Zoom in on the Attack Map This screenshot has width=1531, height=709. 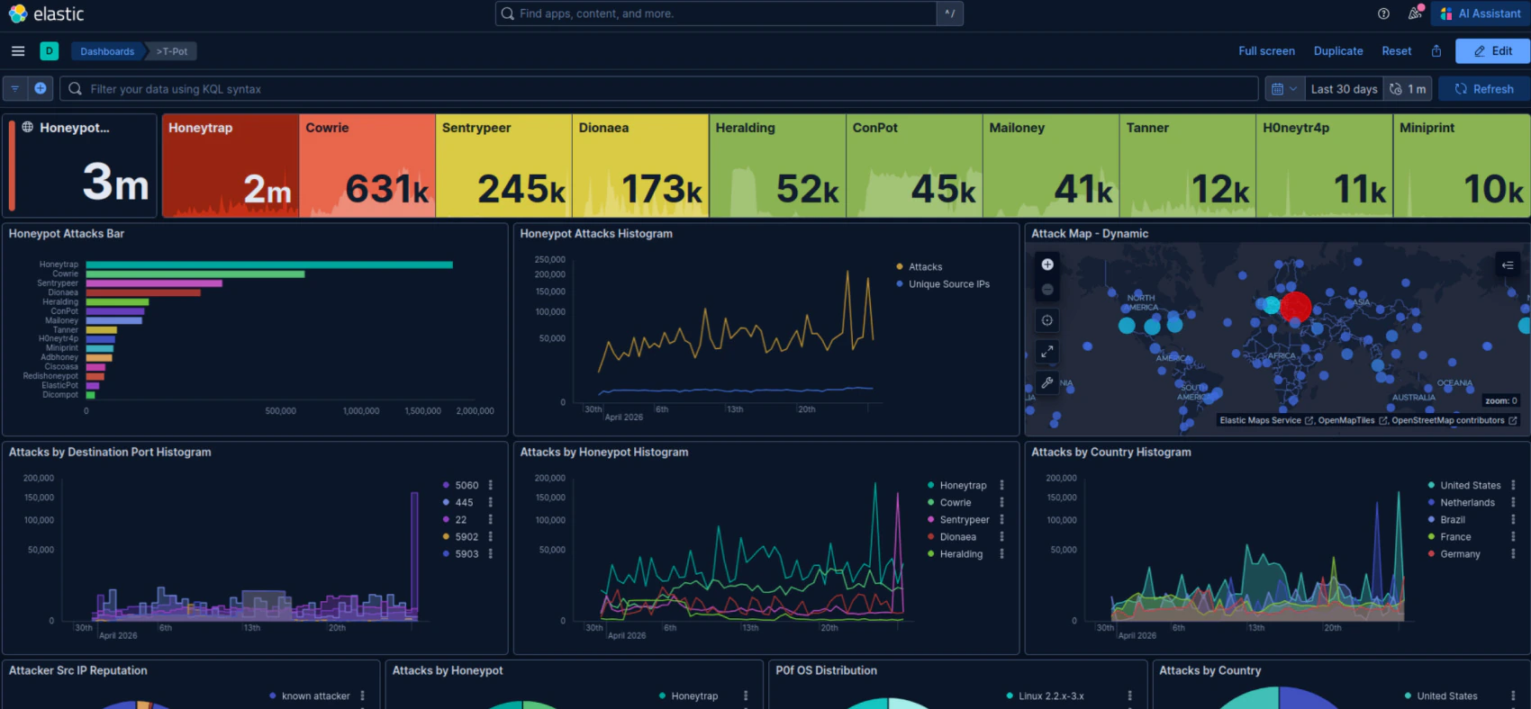tap(1047, 265)
